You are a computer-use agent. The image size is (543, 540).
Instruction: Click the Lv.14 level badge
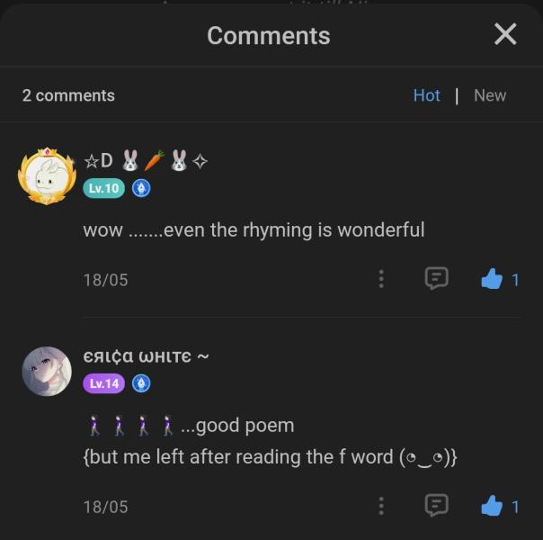tap(103, 383)
